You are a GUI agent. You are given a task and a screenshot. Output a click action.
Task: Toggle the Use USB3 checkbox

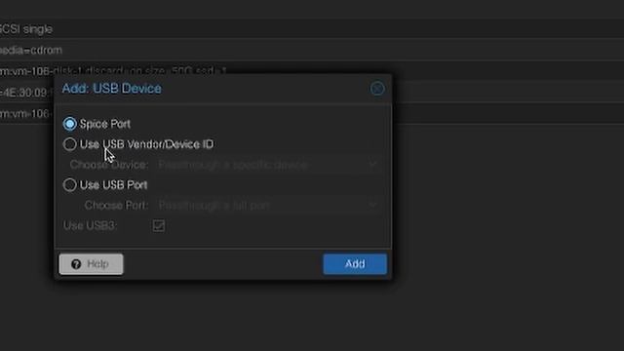click(158, 225)
